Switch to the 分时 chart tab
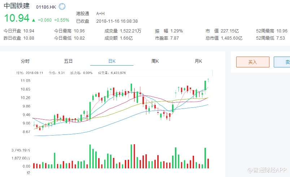Viewport: 290px width, 177px height. [x=25, y=61]
